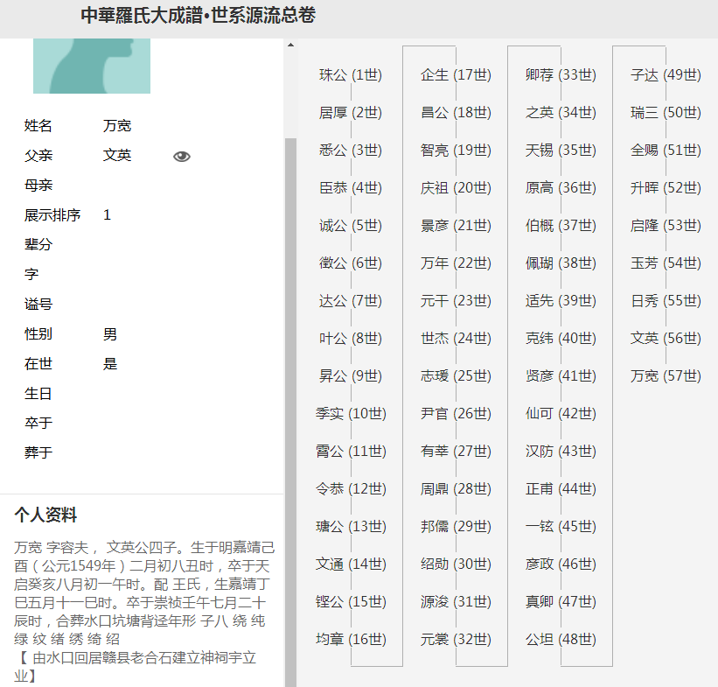Click 世杰 (24世)
The height and width of the screenshot is (687, 718).
coord(457,338)
